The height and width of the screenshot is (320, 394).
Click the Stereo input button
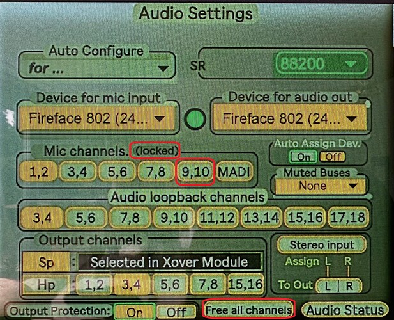[x=322, y=244]
